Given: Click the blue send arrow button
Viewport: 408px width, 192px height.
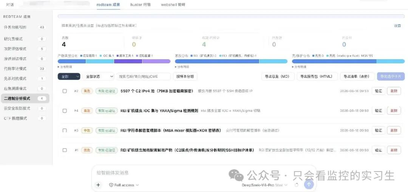Looking at the screenshot, I should pos(309,184).
